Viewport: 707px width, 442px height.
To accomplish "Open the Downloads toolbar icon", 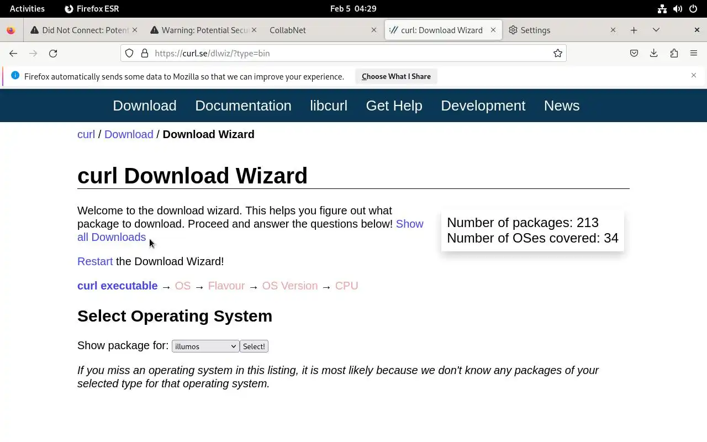I will click(x=654, y=53).
